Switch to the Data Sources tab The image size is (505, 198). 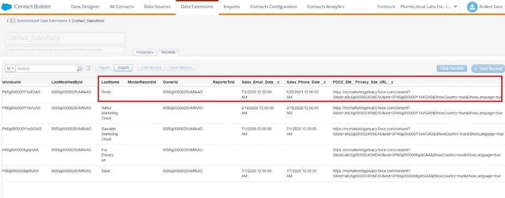point(157,7)
